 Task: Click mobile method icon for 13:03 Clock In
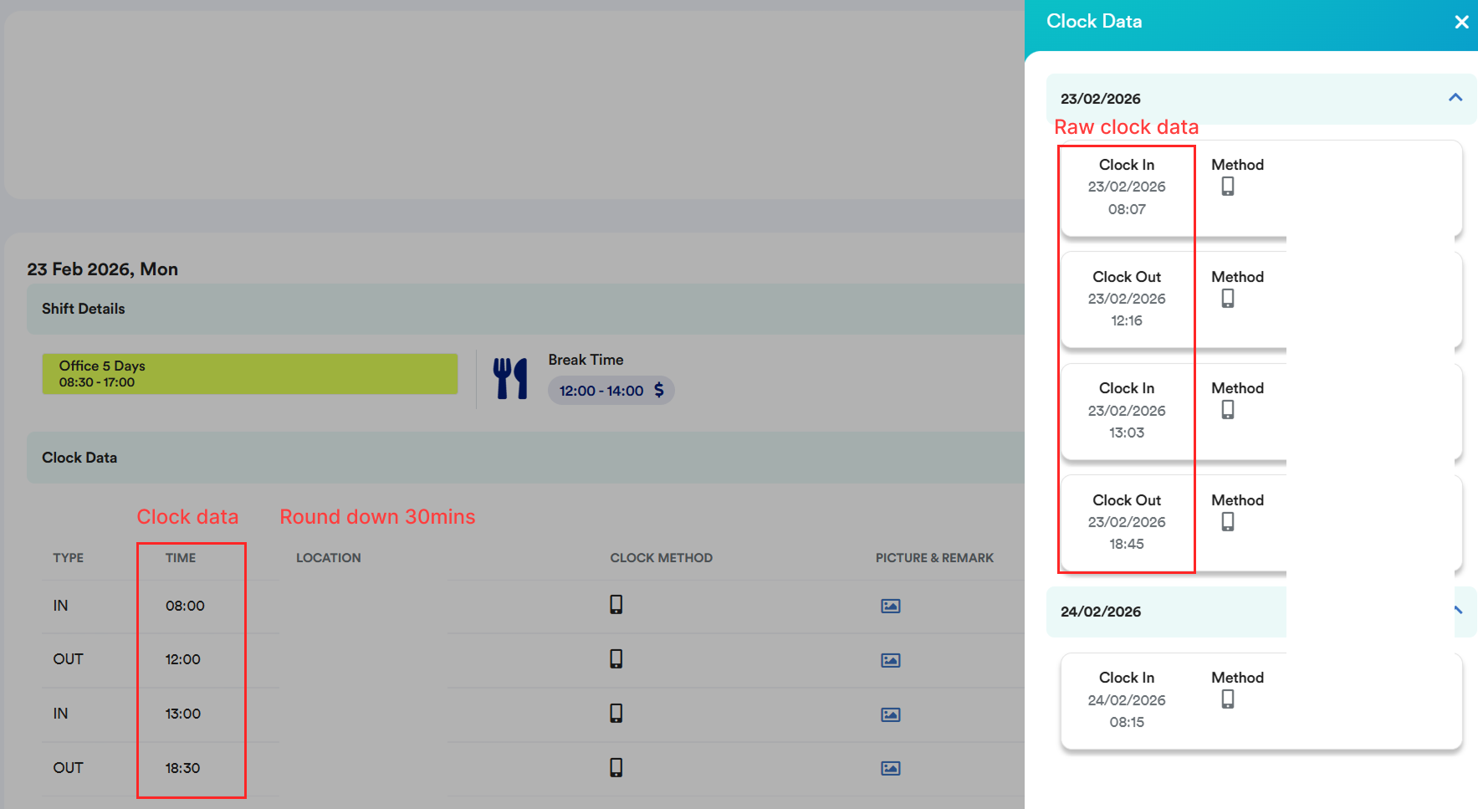(x=1228, y=410)
